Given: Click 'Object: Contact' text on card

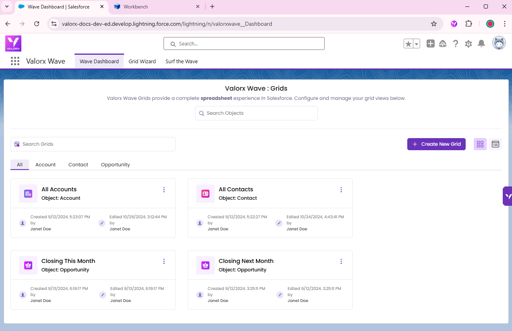Looking at the screenshot, I should [x=238, y=198].
